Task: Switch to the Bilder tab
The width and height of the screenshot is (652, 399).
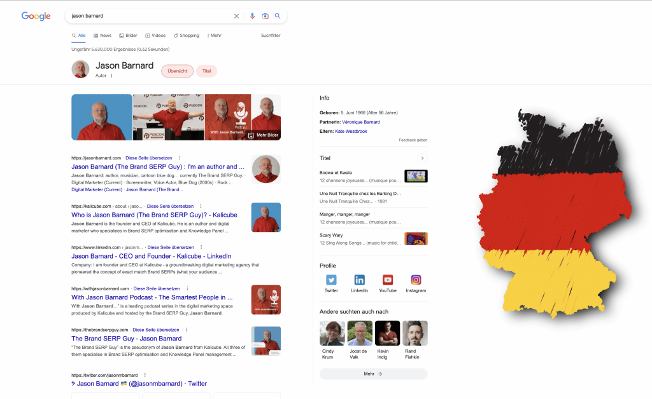Action: [128, 36]
